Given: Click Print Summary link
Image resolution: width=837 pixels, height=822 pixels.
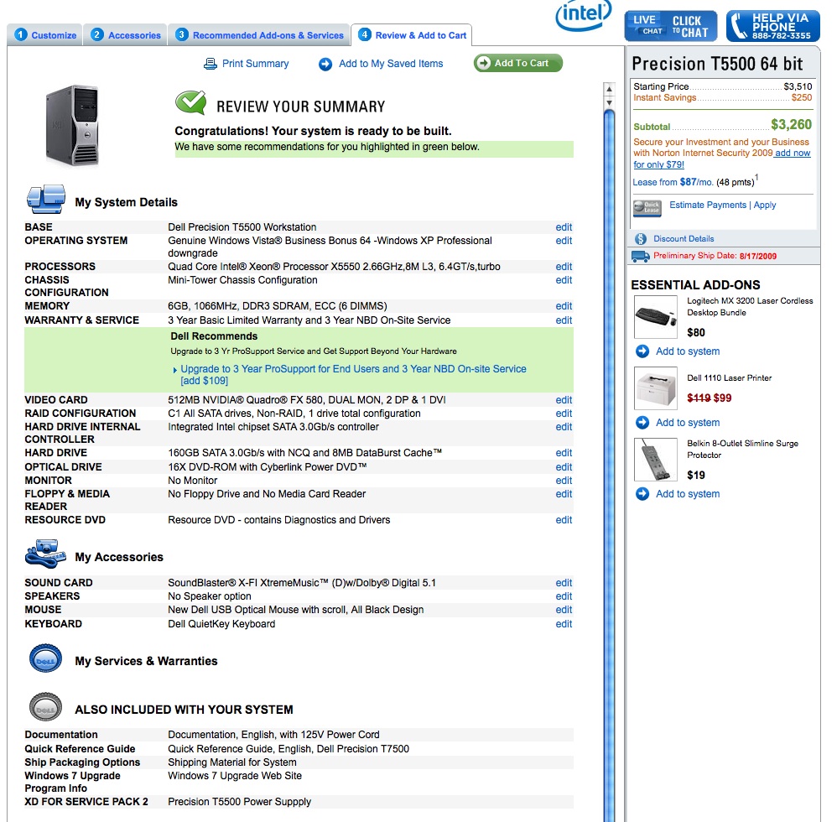Looking at the screenshot, I should click(255, 64).
